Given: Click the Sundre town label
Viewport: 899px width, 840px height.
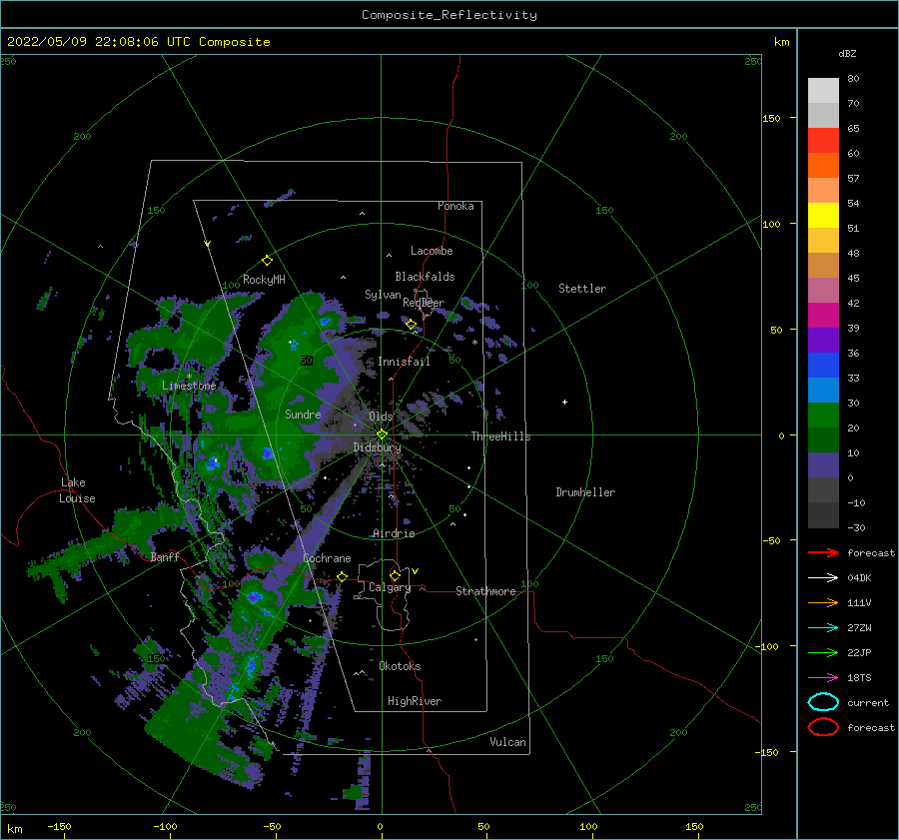Looking at the screenshot, I should click(303, 414).
